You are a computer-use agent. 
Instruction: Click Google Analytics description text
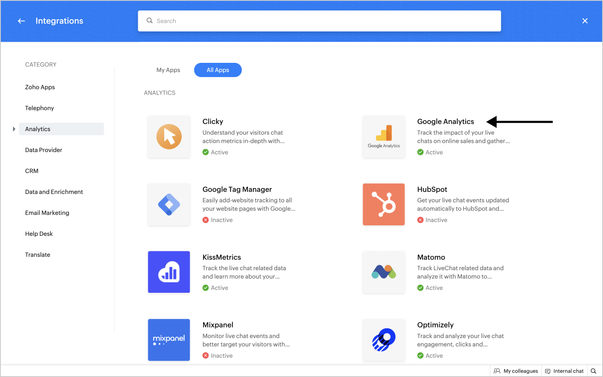[463, 137]
